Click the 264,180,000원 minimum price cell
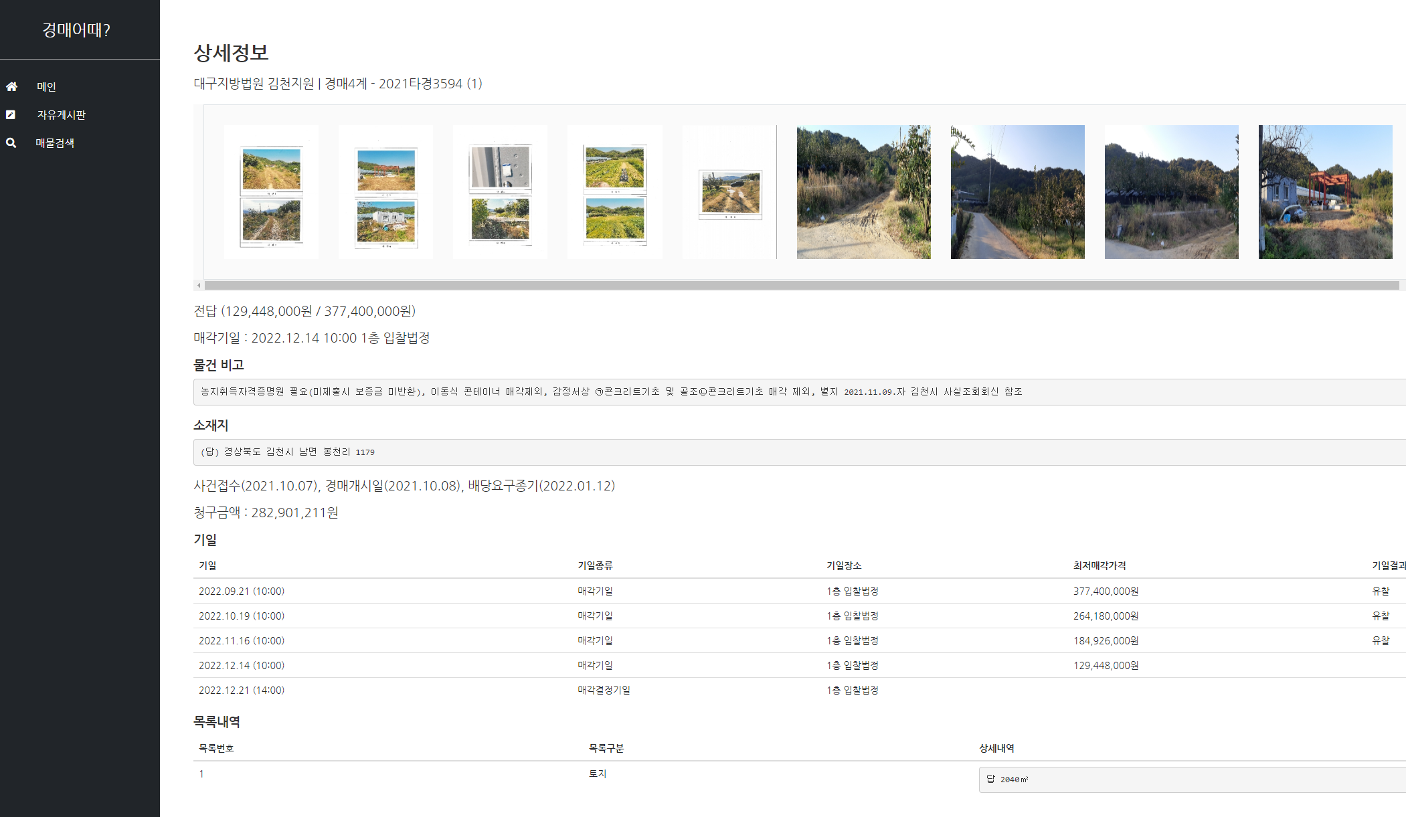The height and width of the screenshot is (817, 1406). pyautogui.click(x=1106, y=616)
